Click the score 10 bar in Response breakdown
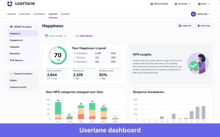 203,113
